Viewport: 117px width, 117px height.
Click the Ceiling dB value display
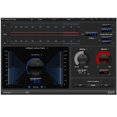click(91, 34)
